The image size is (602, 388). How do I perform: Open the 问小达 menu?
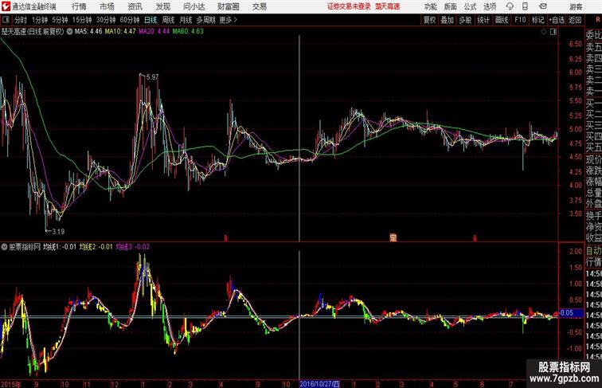193,6
